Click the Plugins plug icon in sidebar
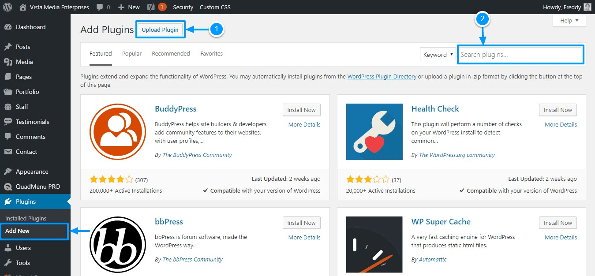 (8, 201)
